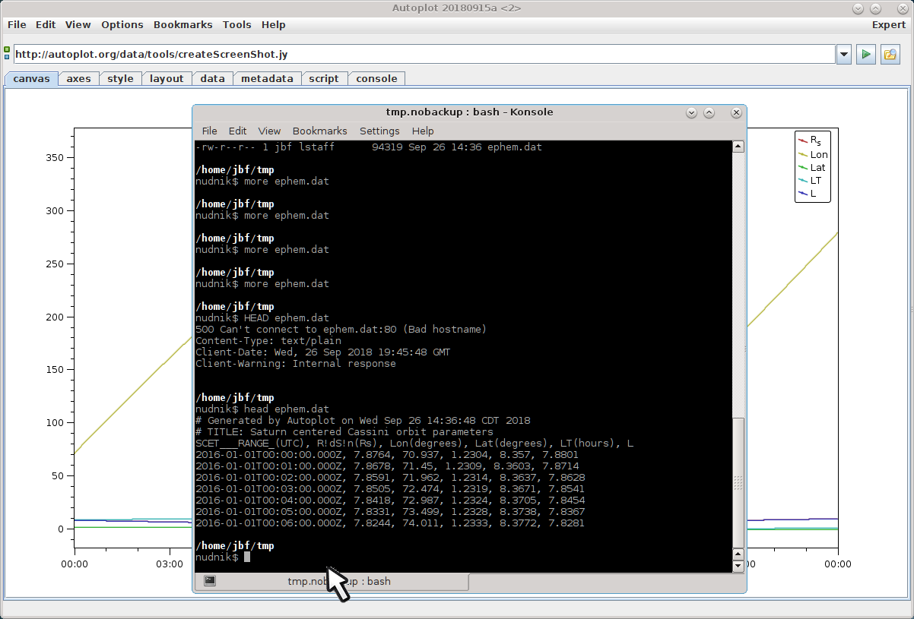Maximize the Konsole terminal window
914x619 pixels.
(709, 112)
